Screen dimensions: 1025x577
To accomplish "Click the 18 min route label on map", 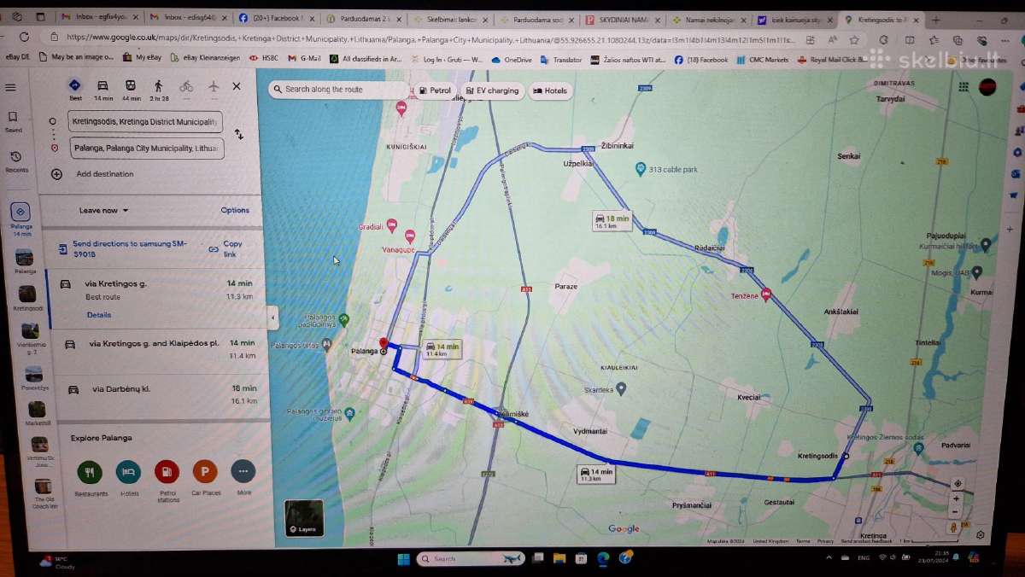I will (612, 221).
